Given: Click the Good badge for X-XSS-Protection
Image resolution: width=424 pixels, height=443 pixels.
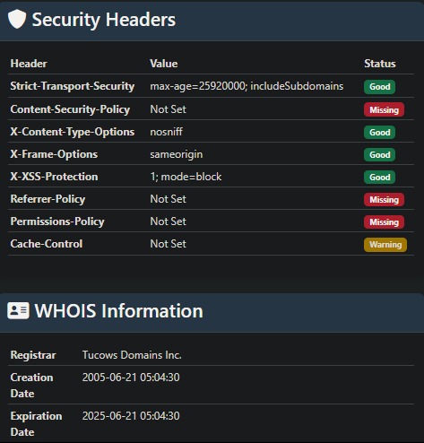Looking at the screenshot, I should pyautogui.click(x=379, y=177).
